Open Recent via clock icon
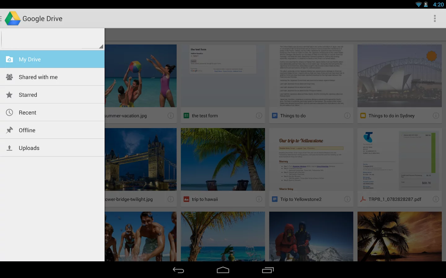 pyautogui.click(x=9, y=112)
